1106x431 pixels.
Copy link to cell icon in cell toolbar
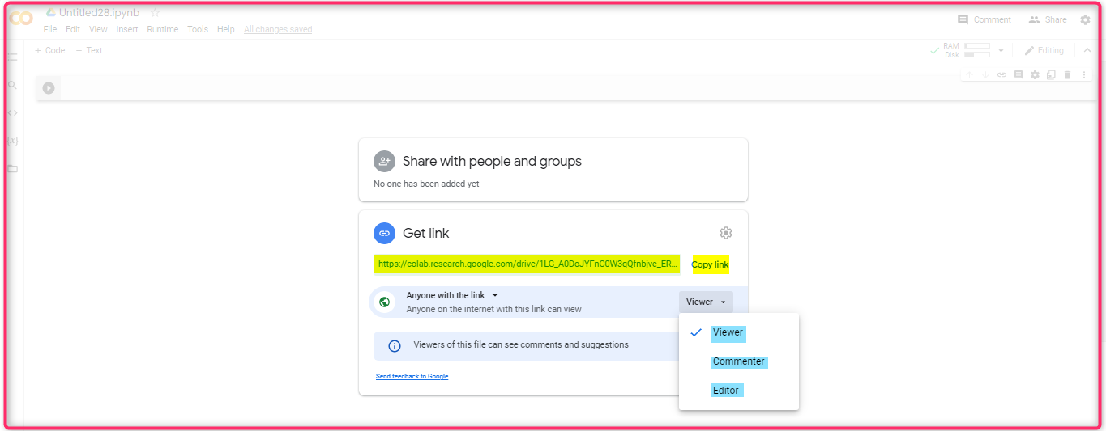click(x=1001, y=74)
